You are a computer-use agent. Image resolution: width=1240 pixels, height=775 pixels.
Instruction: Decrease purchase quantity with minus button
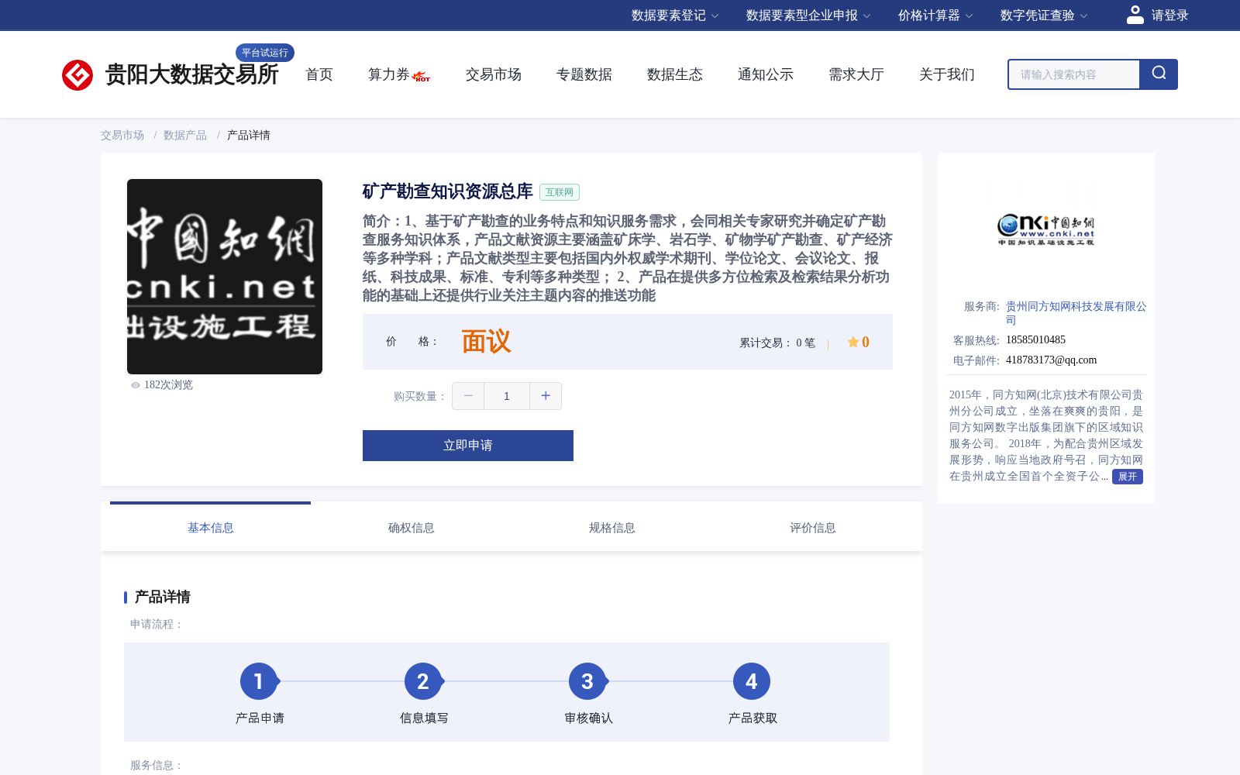click(468, 396)
